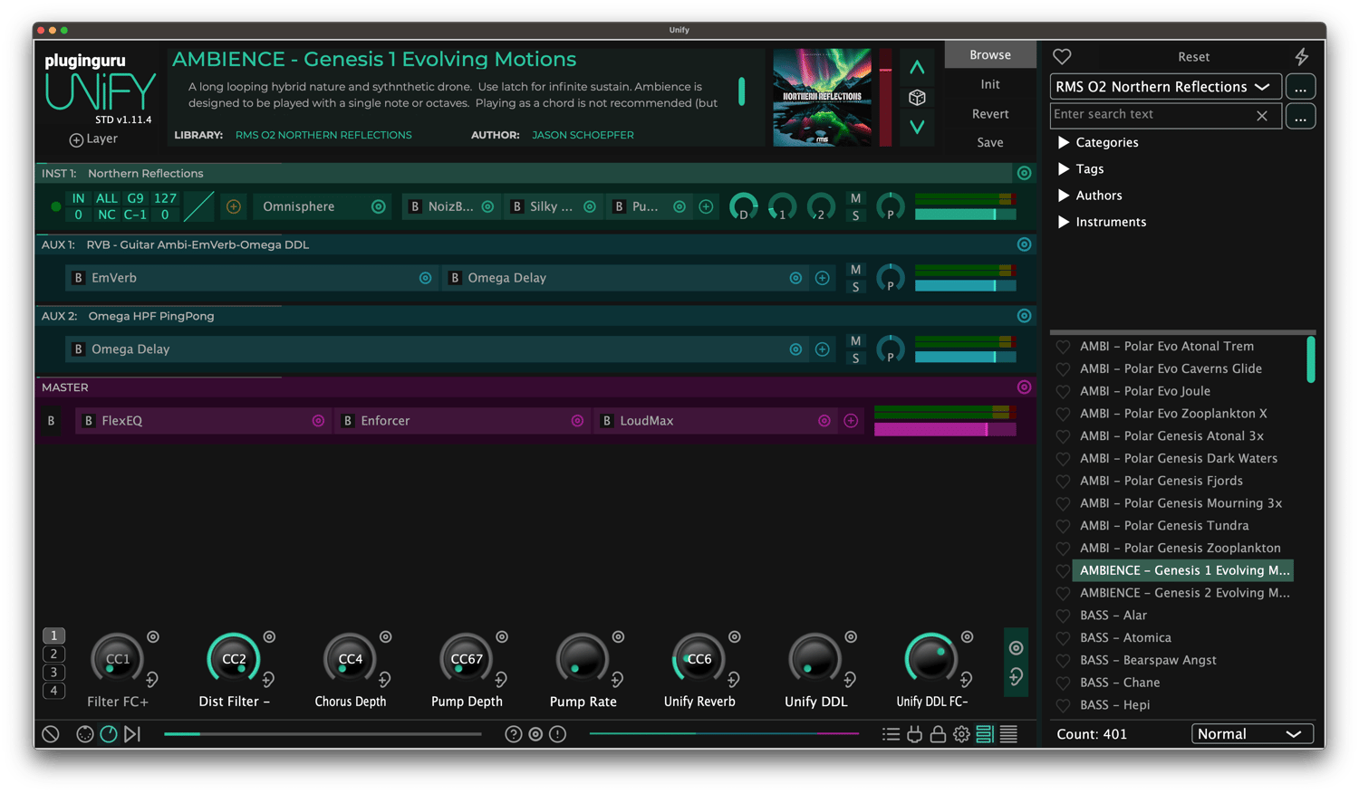Select the AMBI – Polar Evo Joule patch
Screen dimensions: 1359x793
coord(1144,391)
